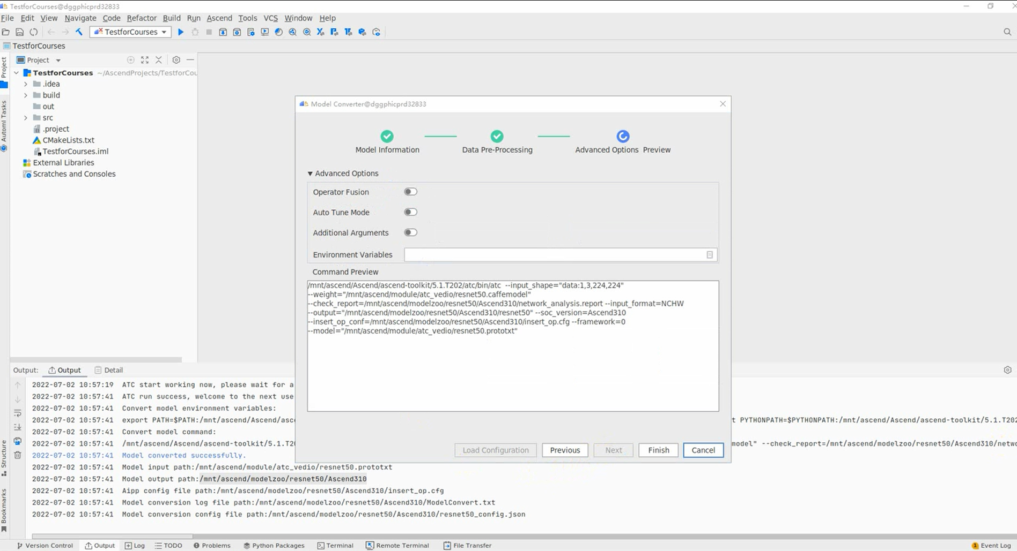Open the Remote Terminal tab
Screen dimensions: 1017x551
[397, 546]
